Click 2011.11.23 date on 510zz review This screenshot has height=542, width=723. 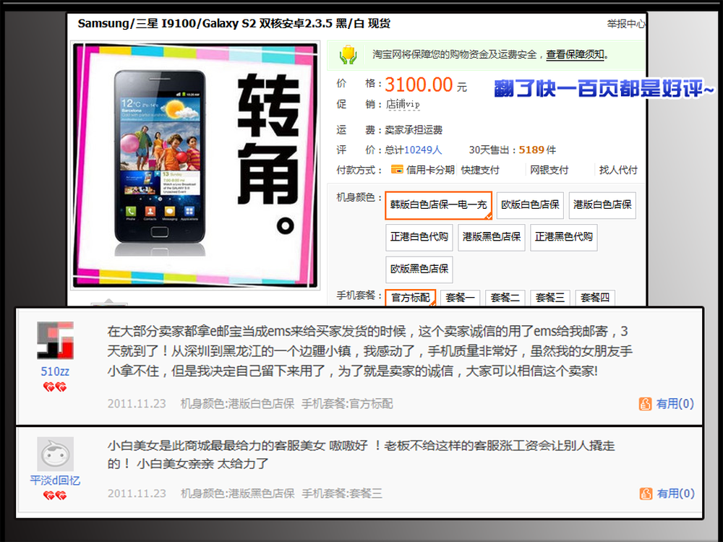tap(137, 404)
